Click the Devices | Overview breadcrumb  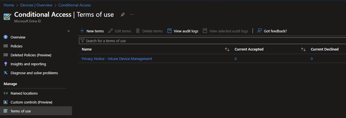[36, 5]
